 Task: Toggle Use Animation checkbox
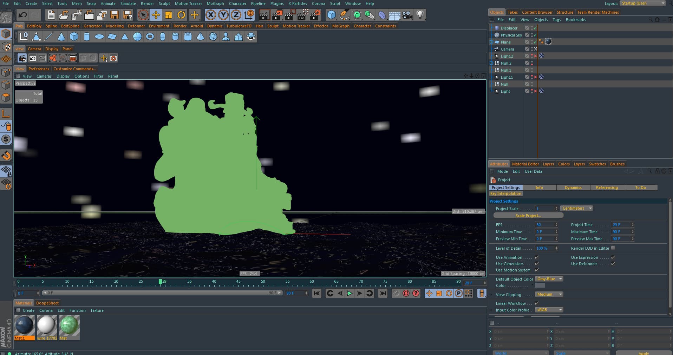(537, 257)
